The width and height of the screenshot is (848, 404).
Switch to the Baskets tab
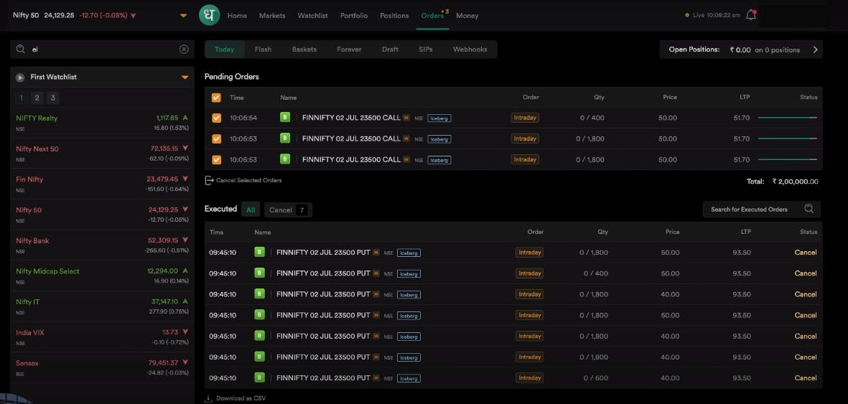(304, 50)
